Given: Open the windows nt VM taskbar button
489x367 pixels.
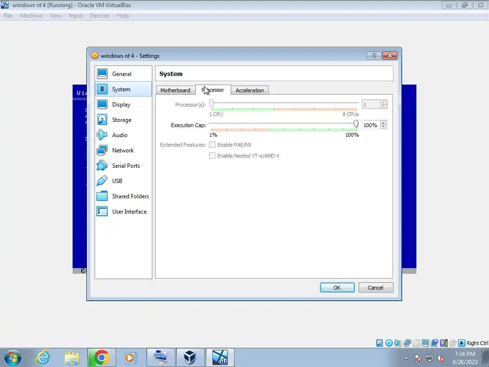Looking at the screenshot, I should pos(220,357).
